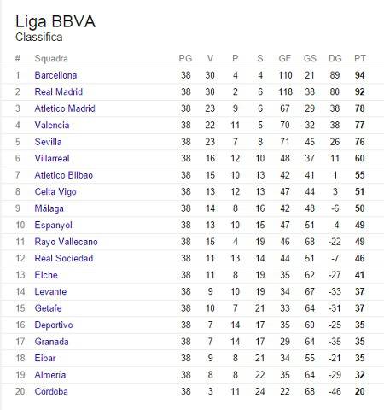Open the Celta Vigo team link

click(x=55, y=192)
